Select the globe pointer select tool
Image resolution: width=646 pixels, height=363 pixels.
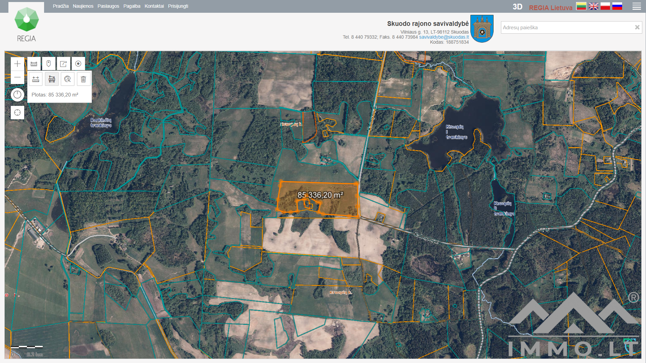68,79
